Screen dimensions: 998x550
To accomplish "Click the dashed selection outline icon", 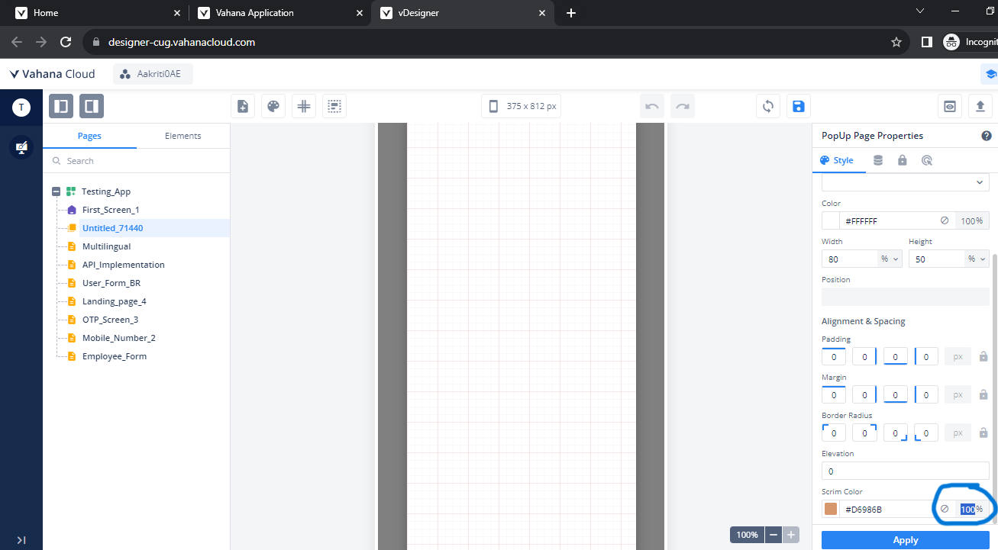I will click(x=334, y=106).
